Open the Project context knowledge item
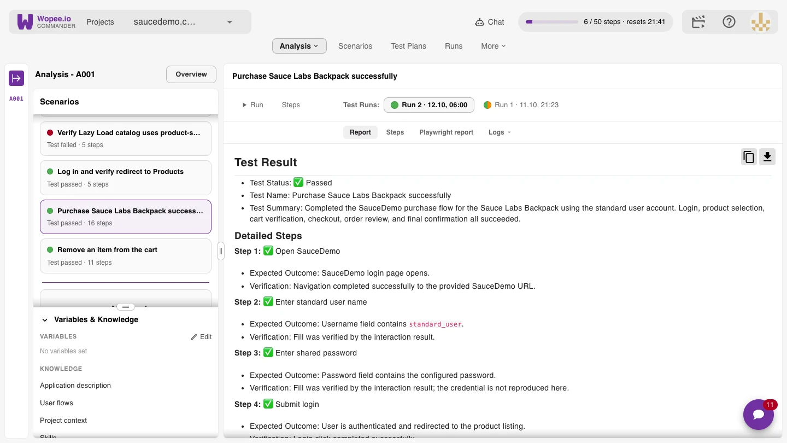This screenshot has width=787, height=443. tap(63, 421)
